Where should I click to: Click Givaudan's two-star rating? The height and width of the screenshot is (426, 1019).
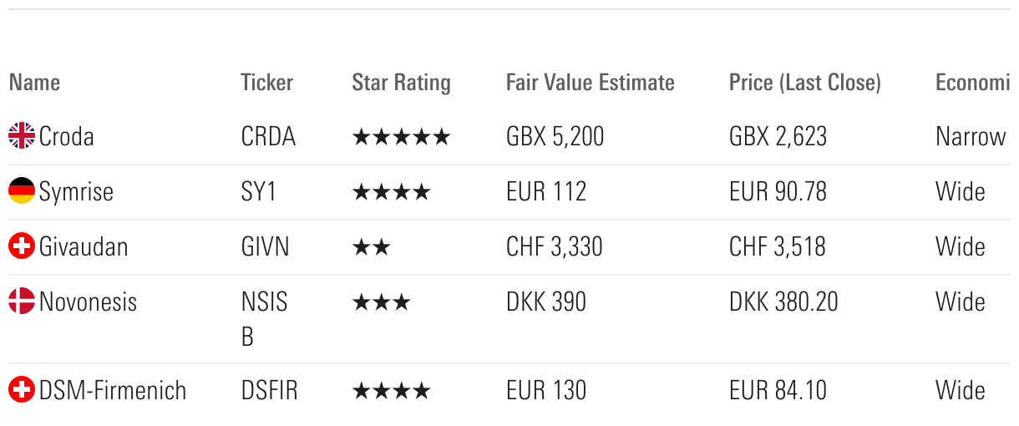[x=371, y=247]
